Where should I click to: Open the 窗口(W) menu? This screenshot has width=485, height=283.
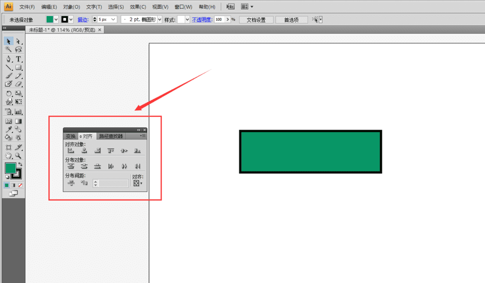coord(183,7)
